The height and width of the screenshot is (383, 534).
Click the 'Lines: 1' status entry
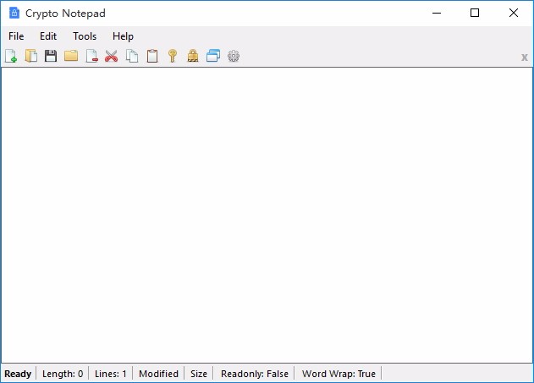[x=111, y=374]
